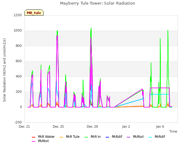This screenshot has width=196, height=147.
Task: Click the Dec 29 x-axis tick label
Action: tap(92, 126)
